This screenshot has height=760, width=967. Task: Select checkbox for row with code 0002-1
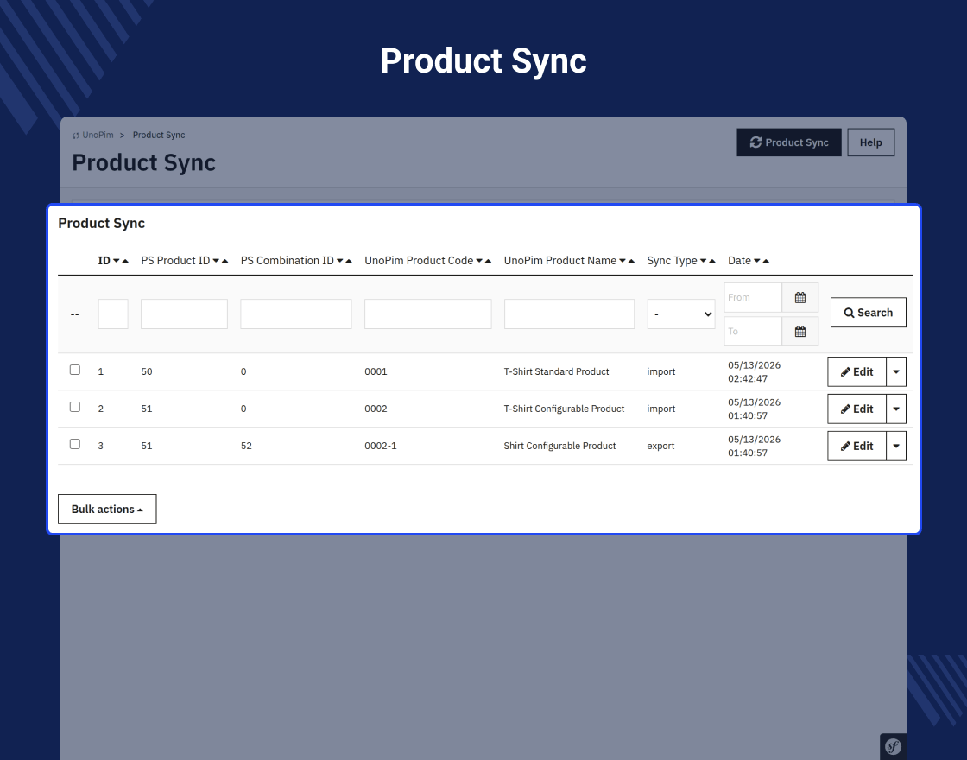75,444
